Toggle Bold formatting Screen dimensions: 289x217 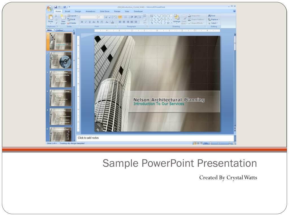(x=82, y=22)
